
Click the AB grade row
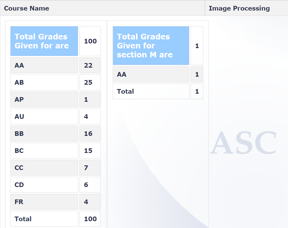pos(44,82)
